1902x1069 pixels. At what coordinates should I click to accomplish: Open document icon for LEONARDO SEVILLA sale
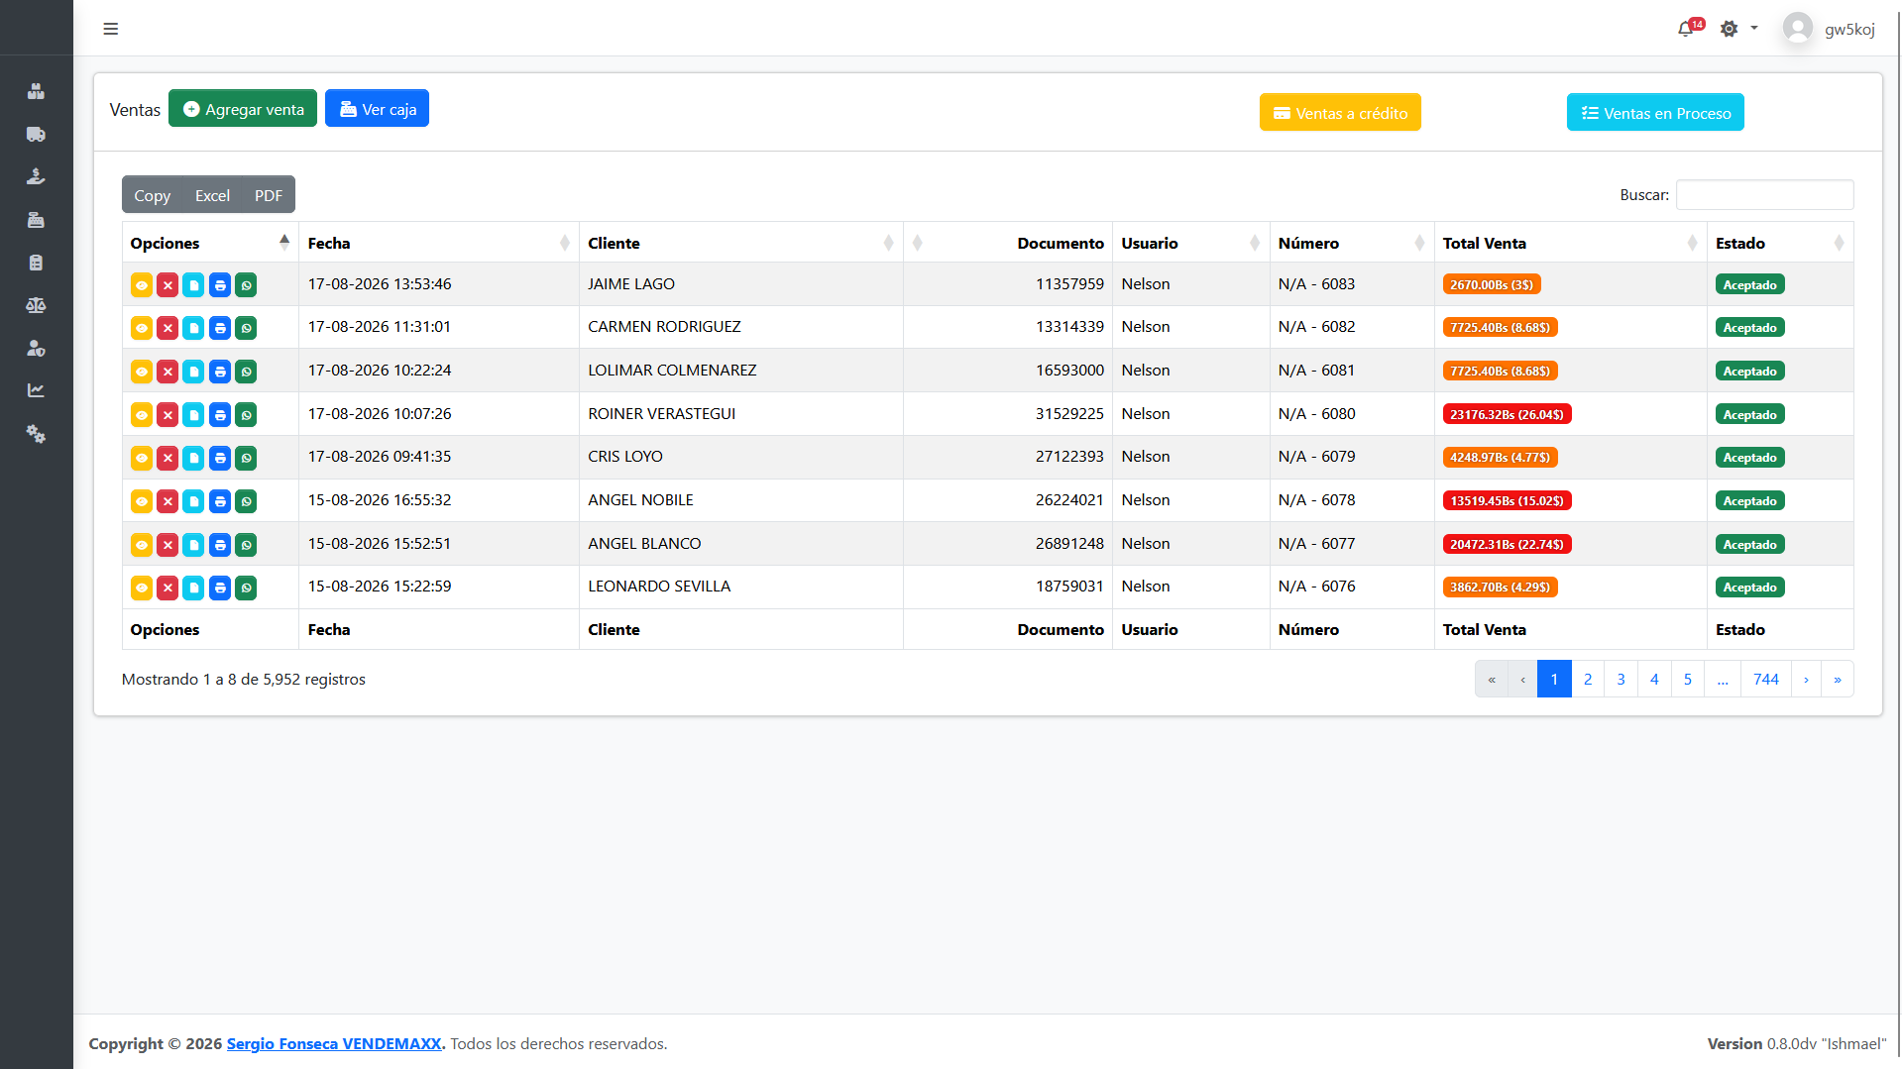[193, 588]
